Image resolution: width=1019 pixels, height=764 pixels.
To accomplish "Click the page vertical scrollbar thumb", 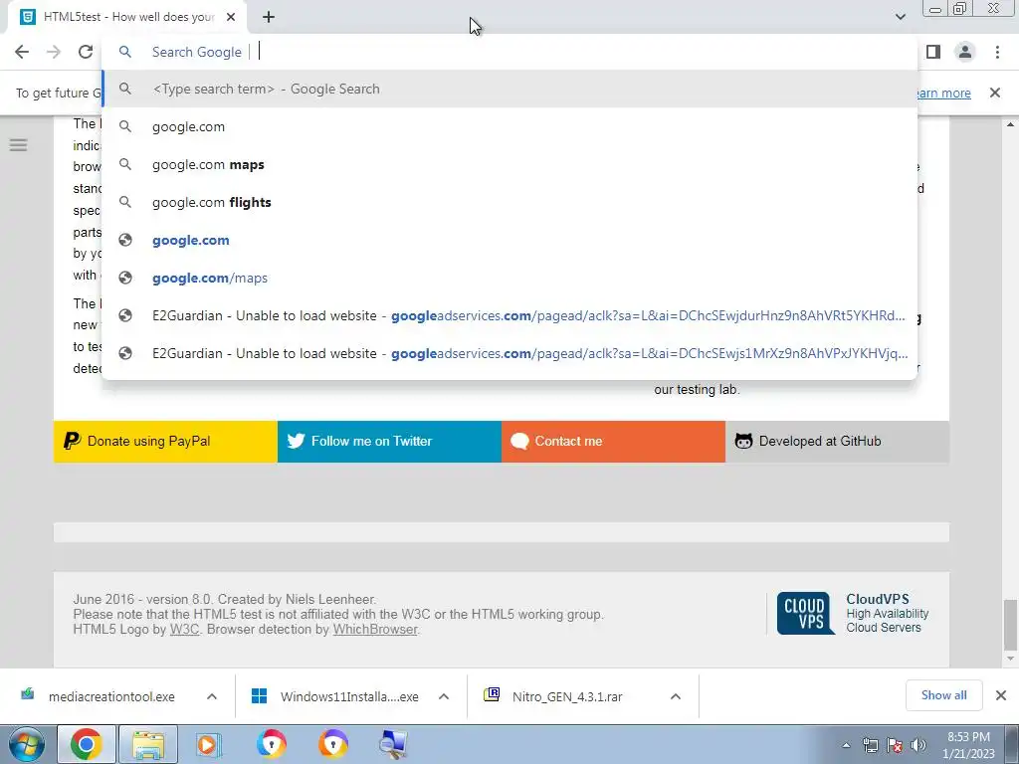I will [x=1010, y=625].
